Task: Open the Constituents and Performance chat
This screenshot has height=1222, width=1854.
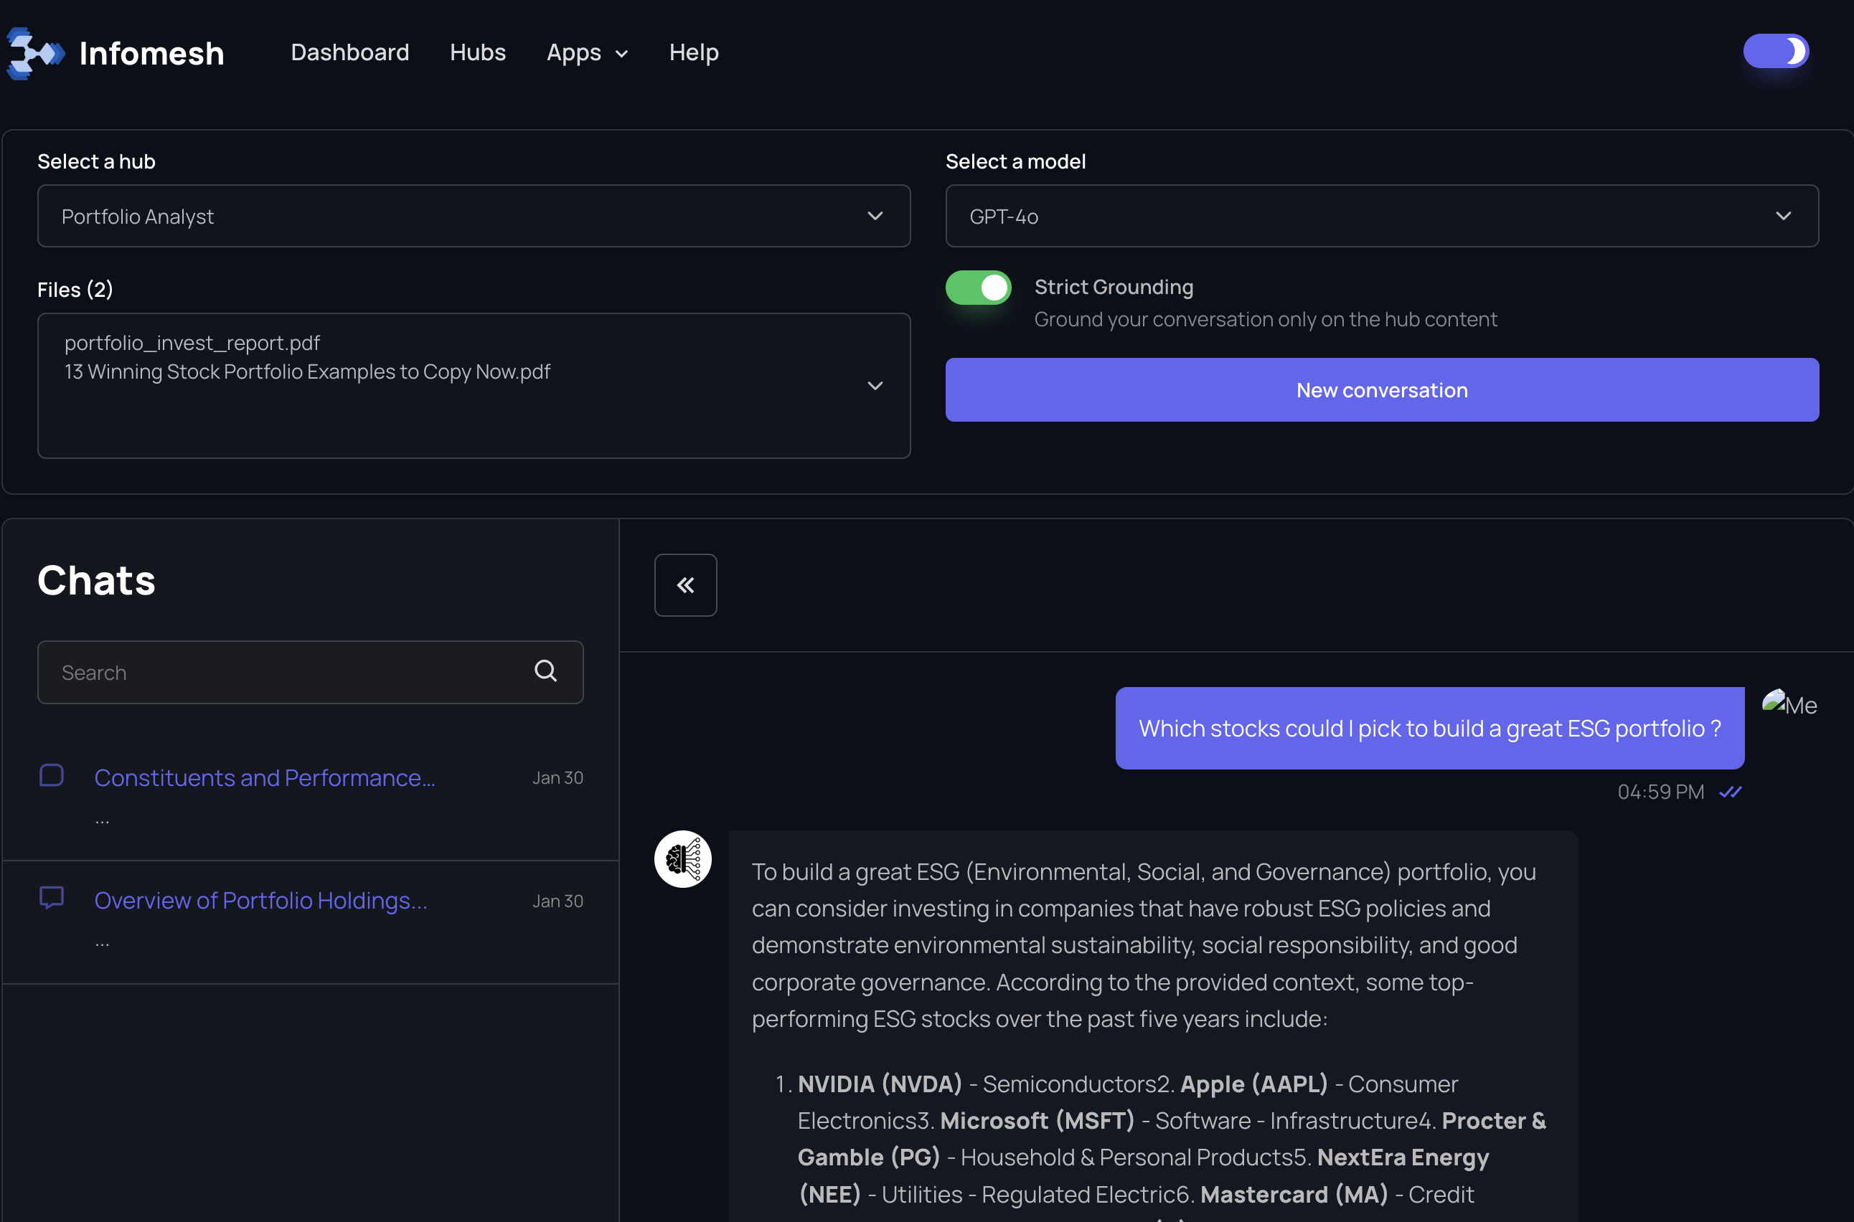Action: (x=265, y=777)
